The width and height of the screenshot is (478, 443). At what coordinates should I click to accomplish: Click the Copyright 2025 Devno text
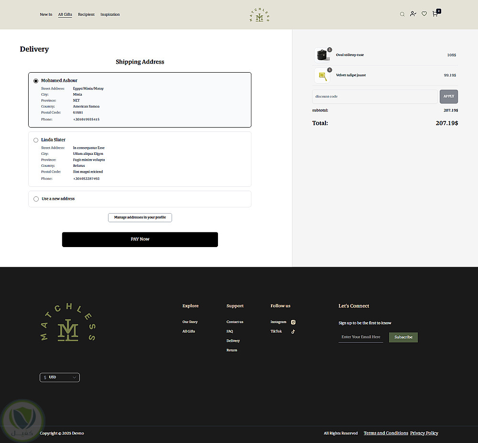62,433
